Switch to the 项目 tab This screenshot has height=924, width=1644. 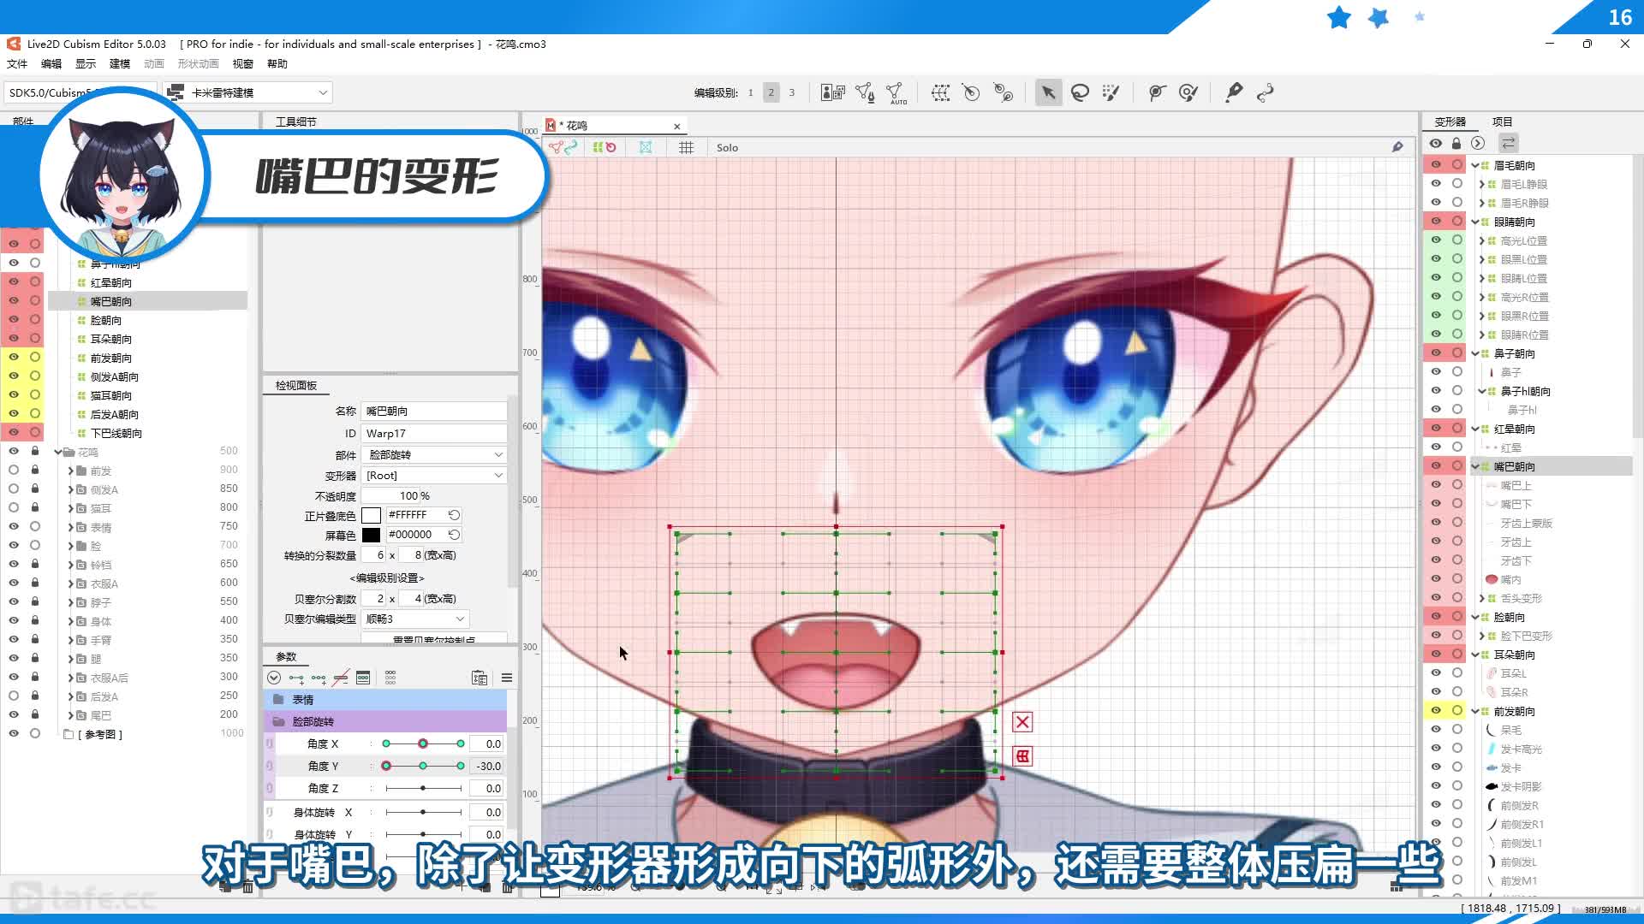[1502, 121]
